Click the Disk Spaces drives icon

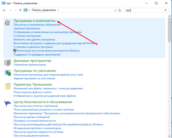tap(8, 62)
